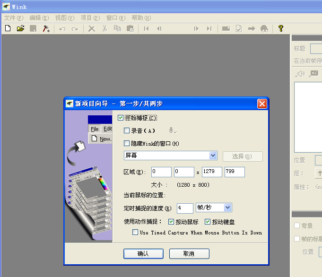The image size is (322, 277).
Task: Open the 项目 menu
Action: pos(90,18)
